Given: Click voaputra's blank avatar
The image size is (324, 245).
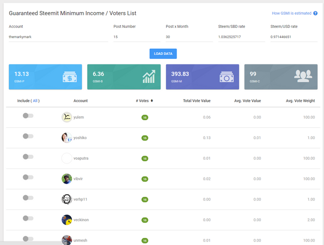Looking at the screenshot, I should point(67,158).
